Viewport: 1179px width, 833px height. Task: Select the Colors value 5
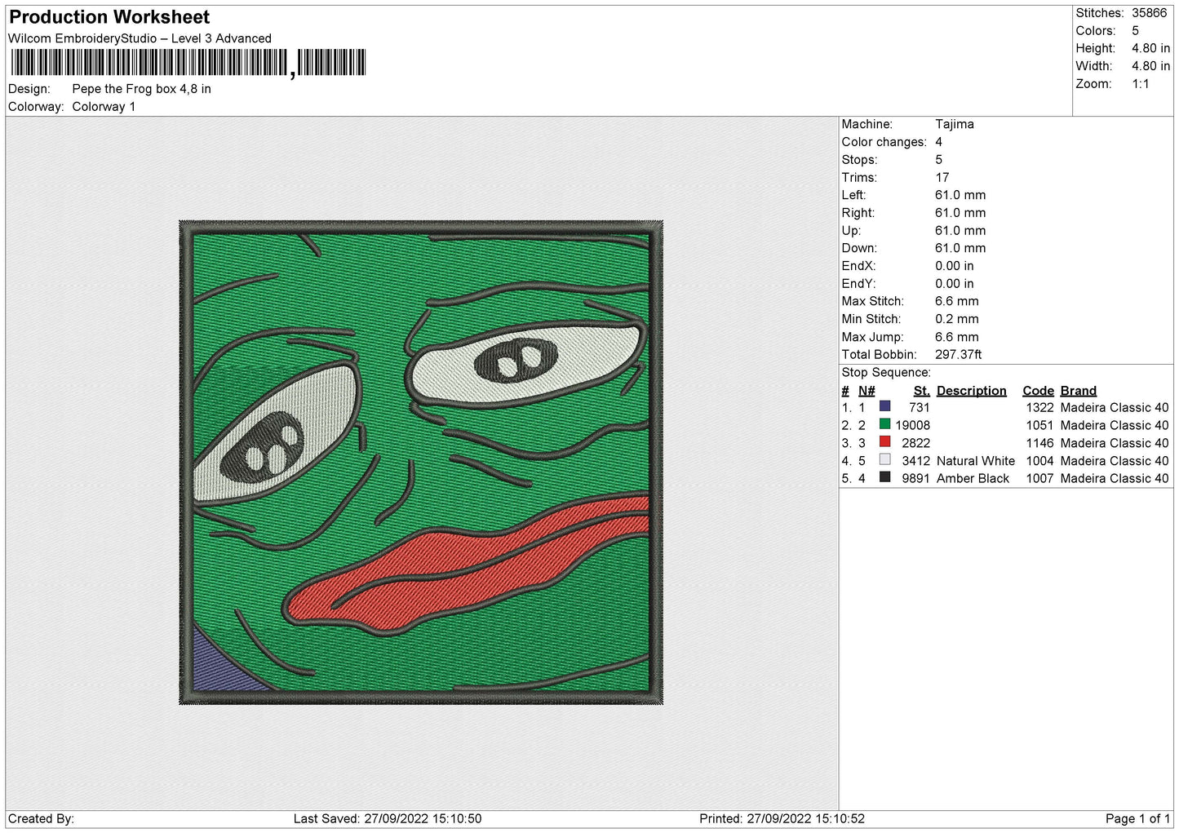click(x=1135, y=31)
